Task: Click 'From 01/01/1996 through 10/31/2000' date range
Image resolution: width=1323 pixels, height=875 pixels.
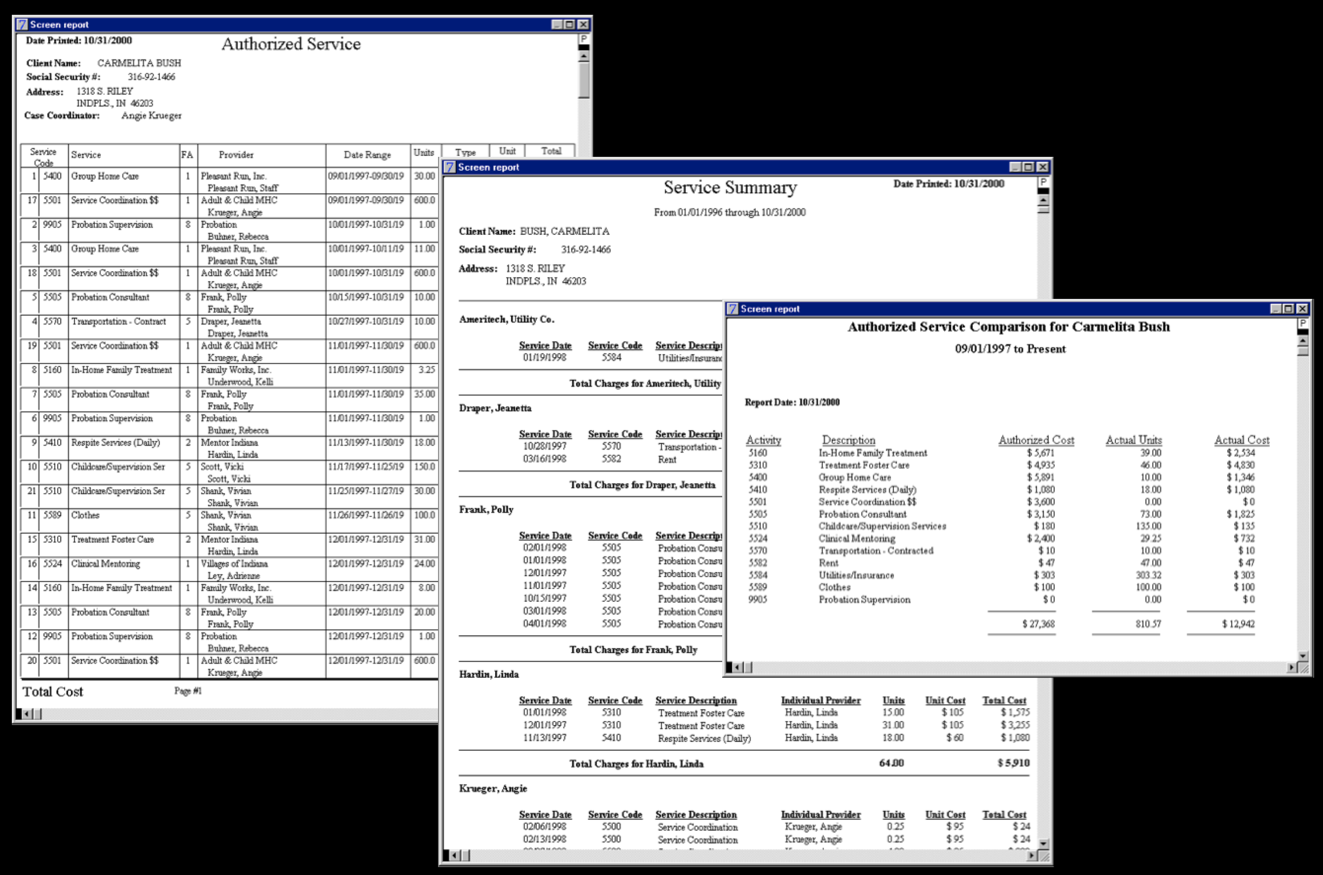Action: [730, 213]
